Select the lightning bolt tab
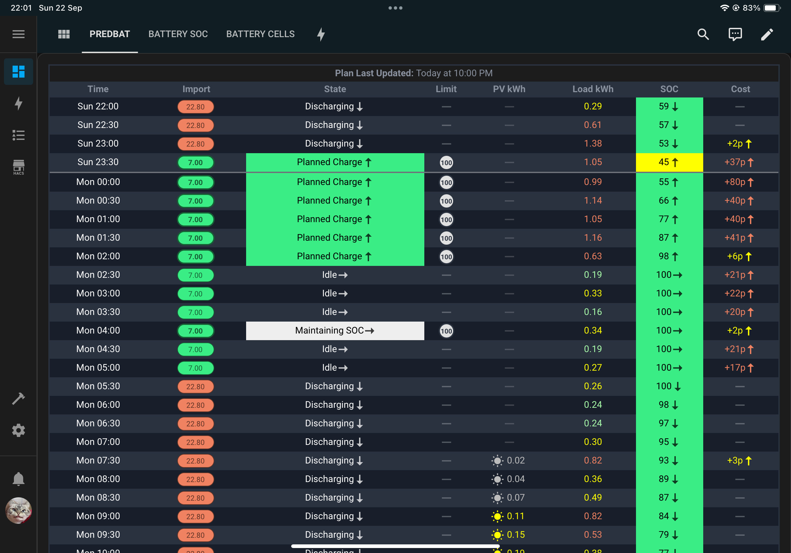The height and width of the screenshot is (553, 791). click(x=321, y=34)
